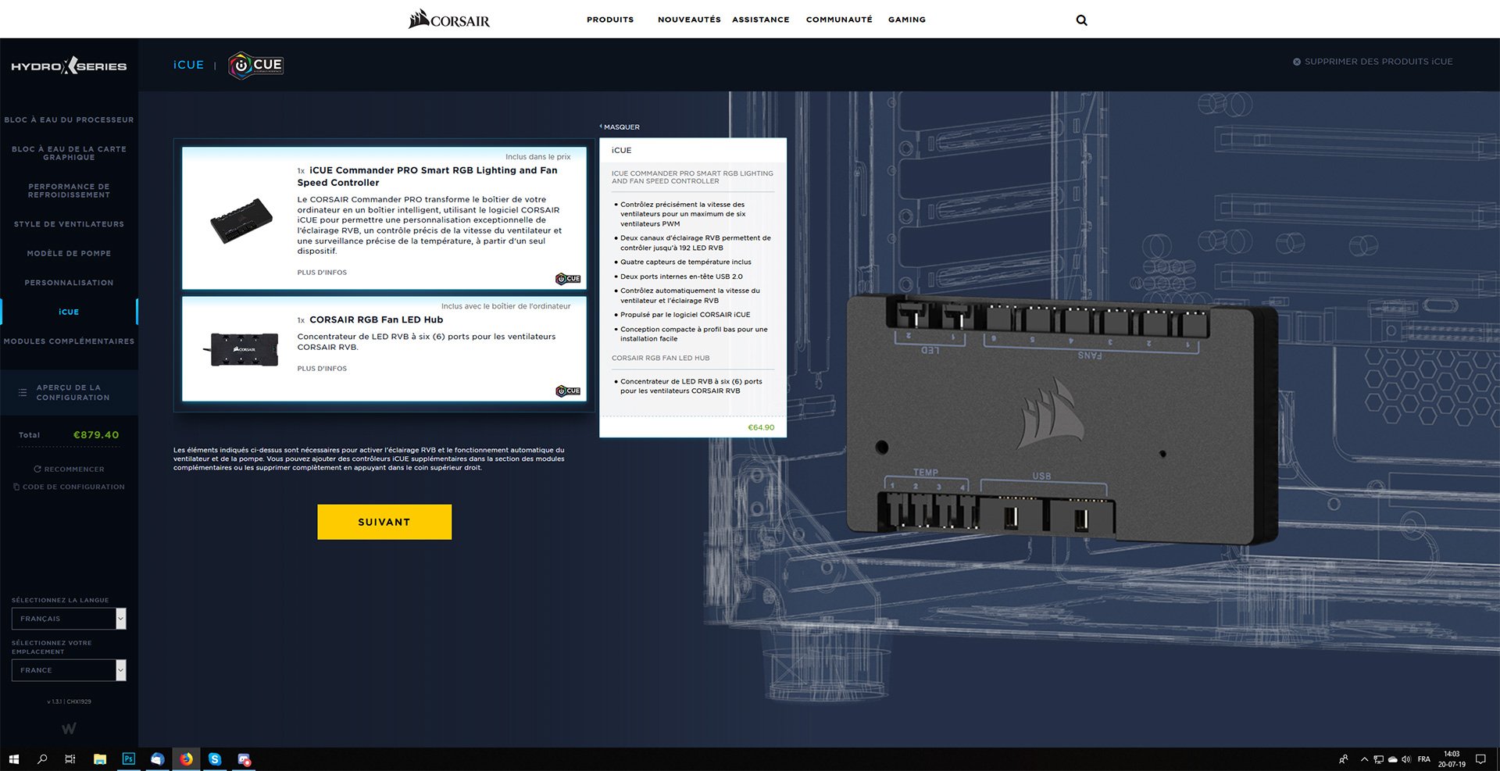Click the Hydro X Series logo
The image size is (1500, 771).
coord(69,66)
